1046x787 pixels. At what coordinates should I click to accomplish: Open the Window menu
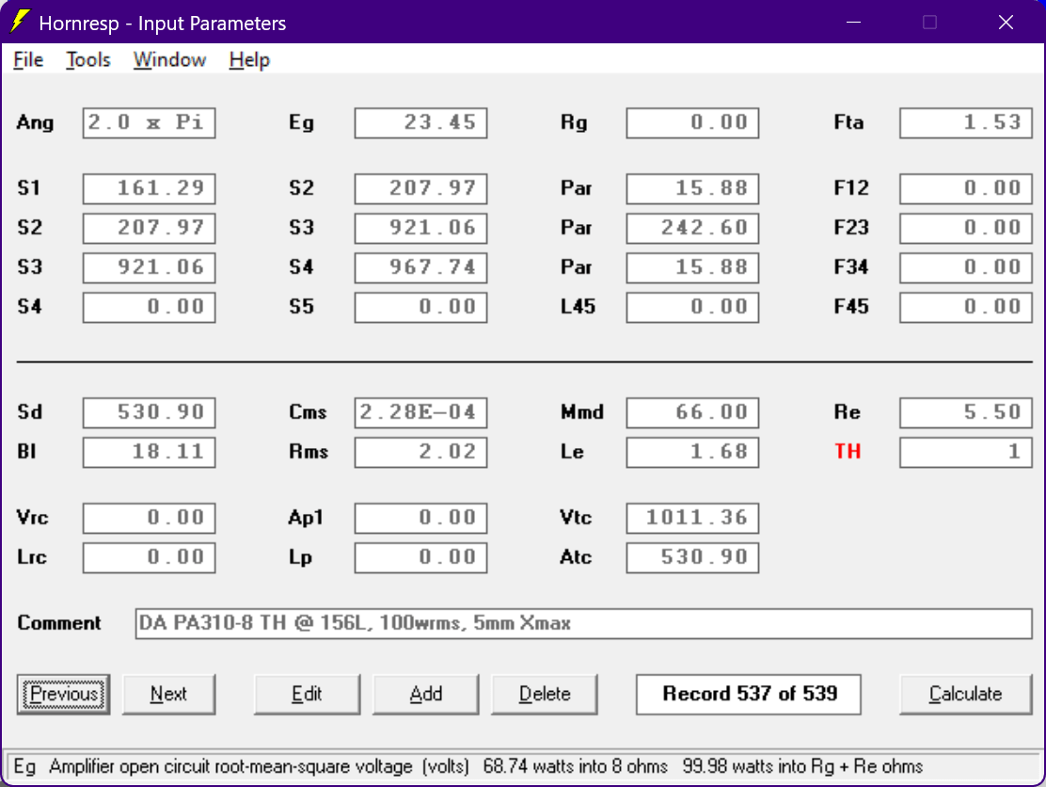tap(169, 60)
